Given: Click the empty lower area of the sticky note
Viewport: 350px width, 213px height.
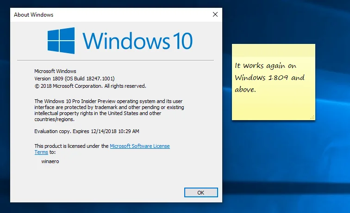Looking at the screenshot, I should (273, 107).
